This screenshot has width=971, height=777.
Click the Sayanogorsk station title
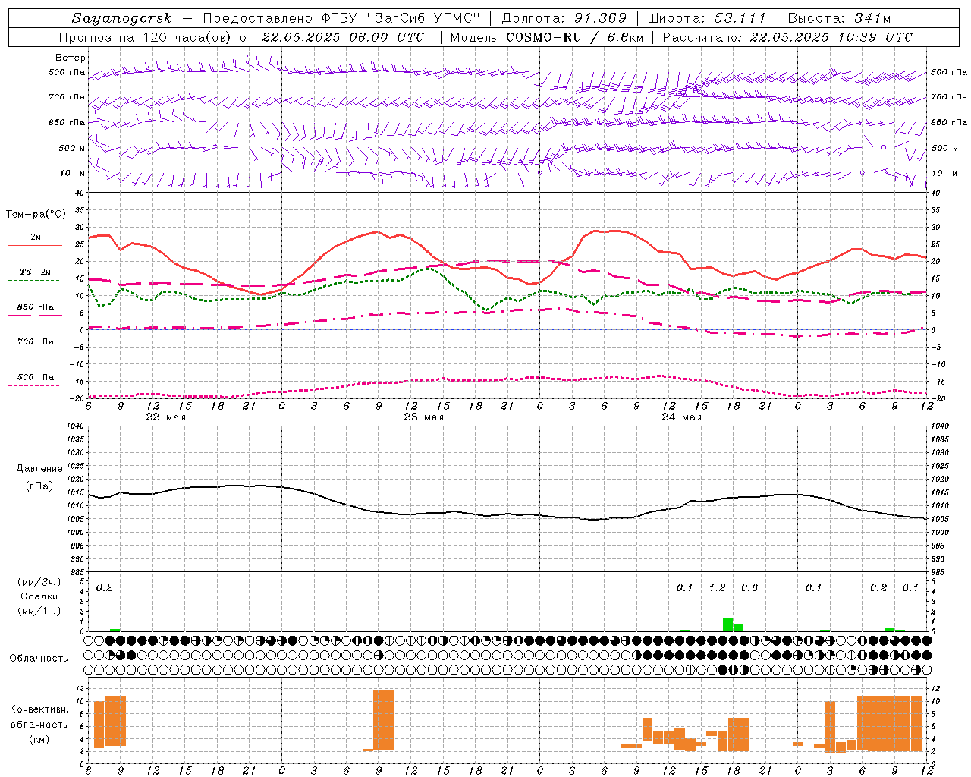click(x=122, y=18)
